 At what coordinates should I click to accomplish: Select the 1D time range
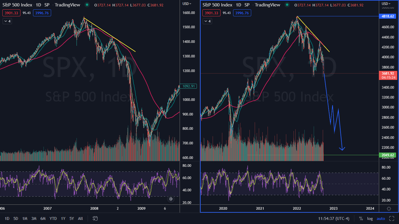[x=7, y=218]
